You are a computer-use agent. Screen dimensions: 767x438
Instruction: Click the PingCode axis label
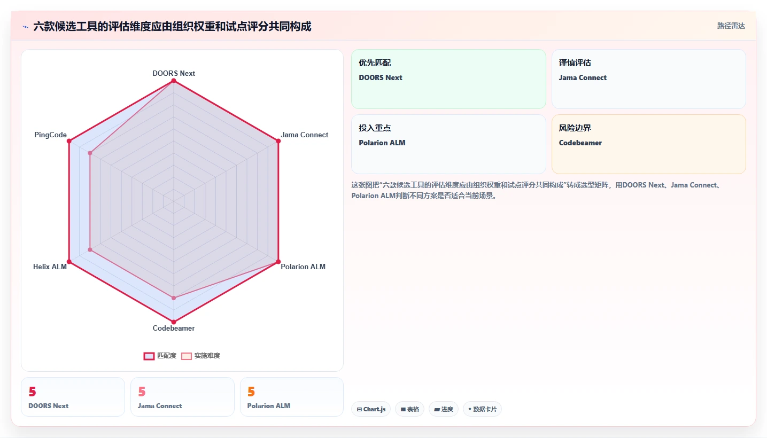(x=50, y=135)
